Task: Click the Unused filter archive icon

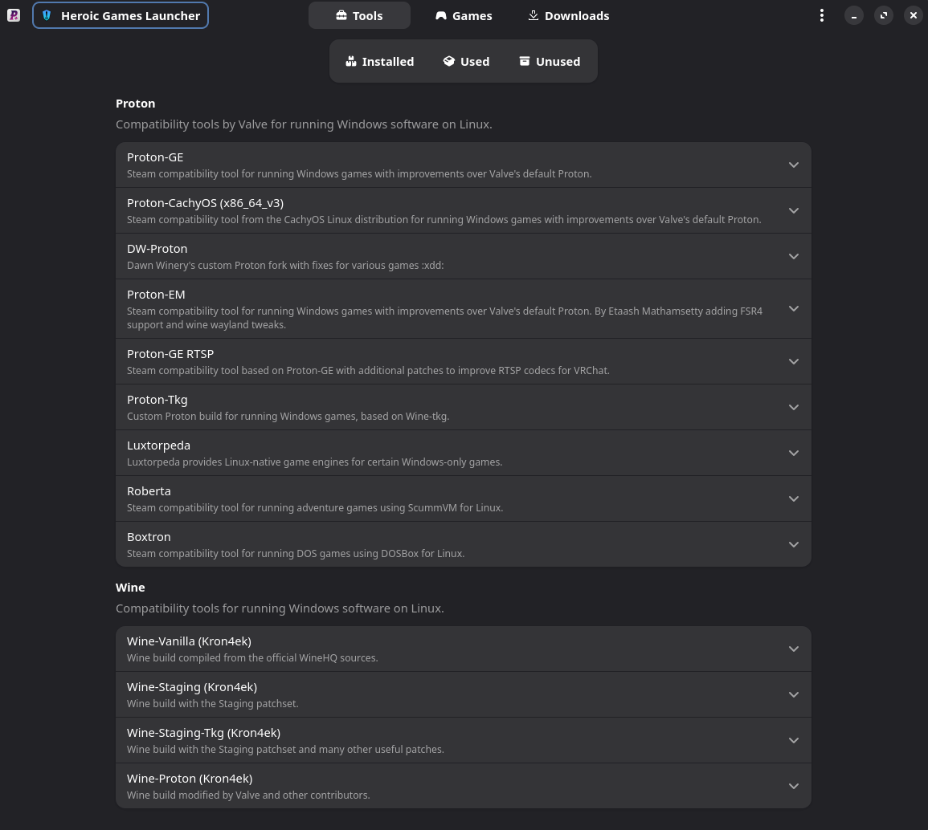Action: 525,61
